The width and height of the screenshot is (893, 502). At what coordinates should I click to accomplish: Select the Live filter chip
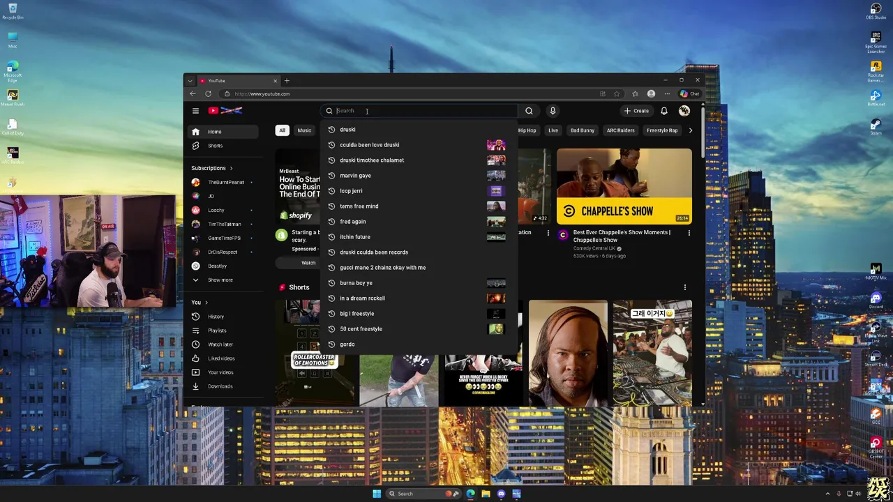553,130
